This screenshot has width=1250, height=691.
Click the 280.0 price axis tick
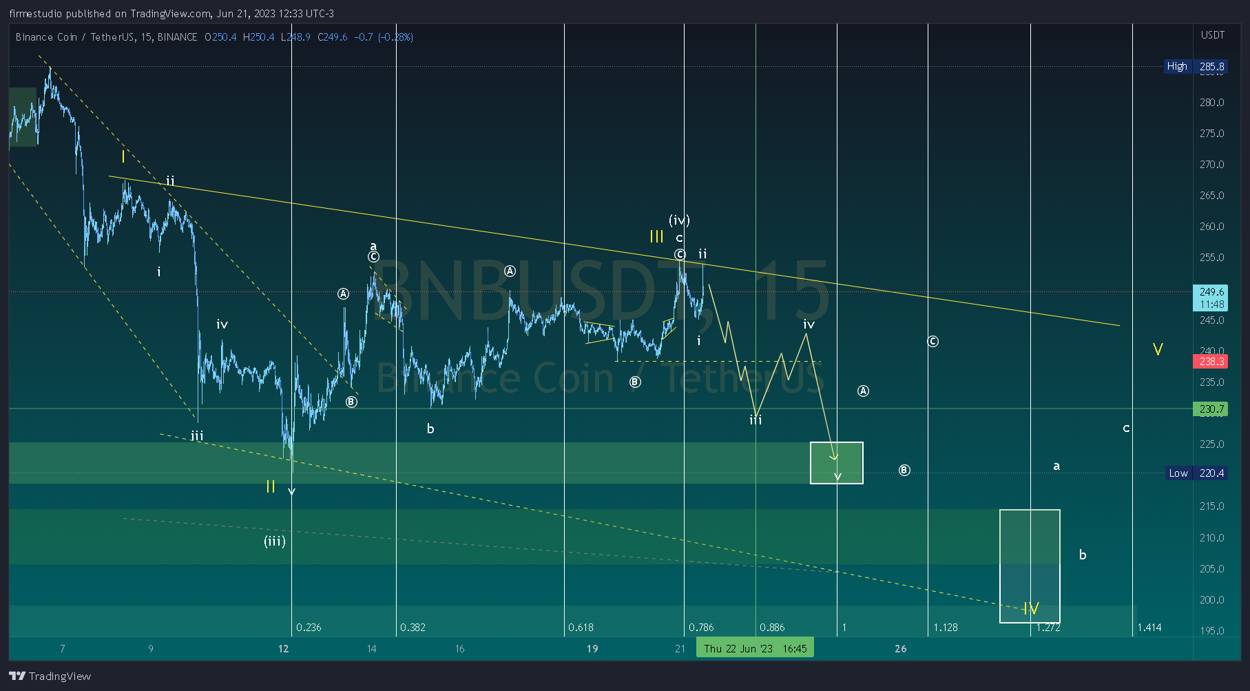[1212, 103]
